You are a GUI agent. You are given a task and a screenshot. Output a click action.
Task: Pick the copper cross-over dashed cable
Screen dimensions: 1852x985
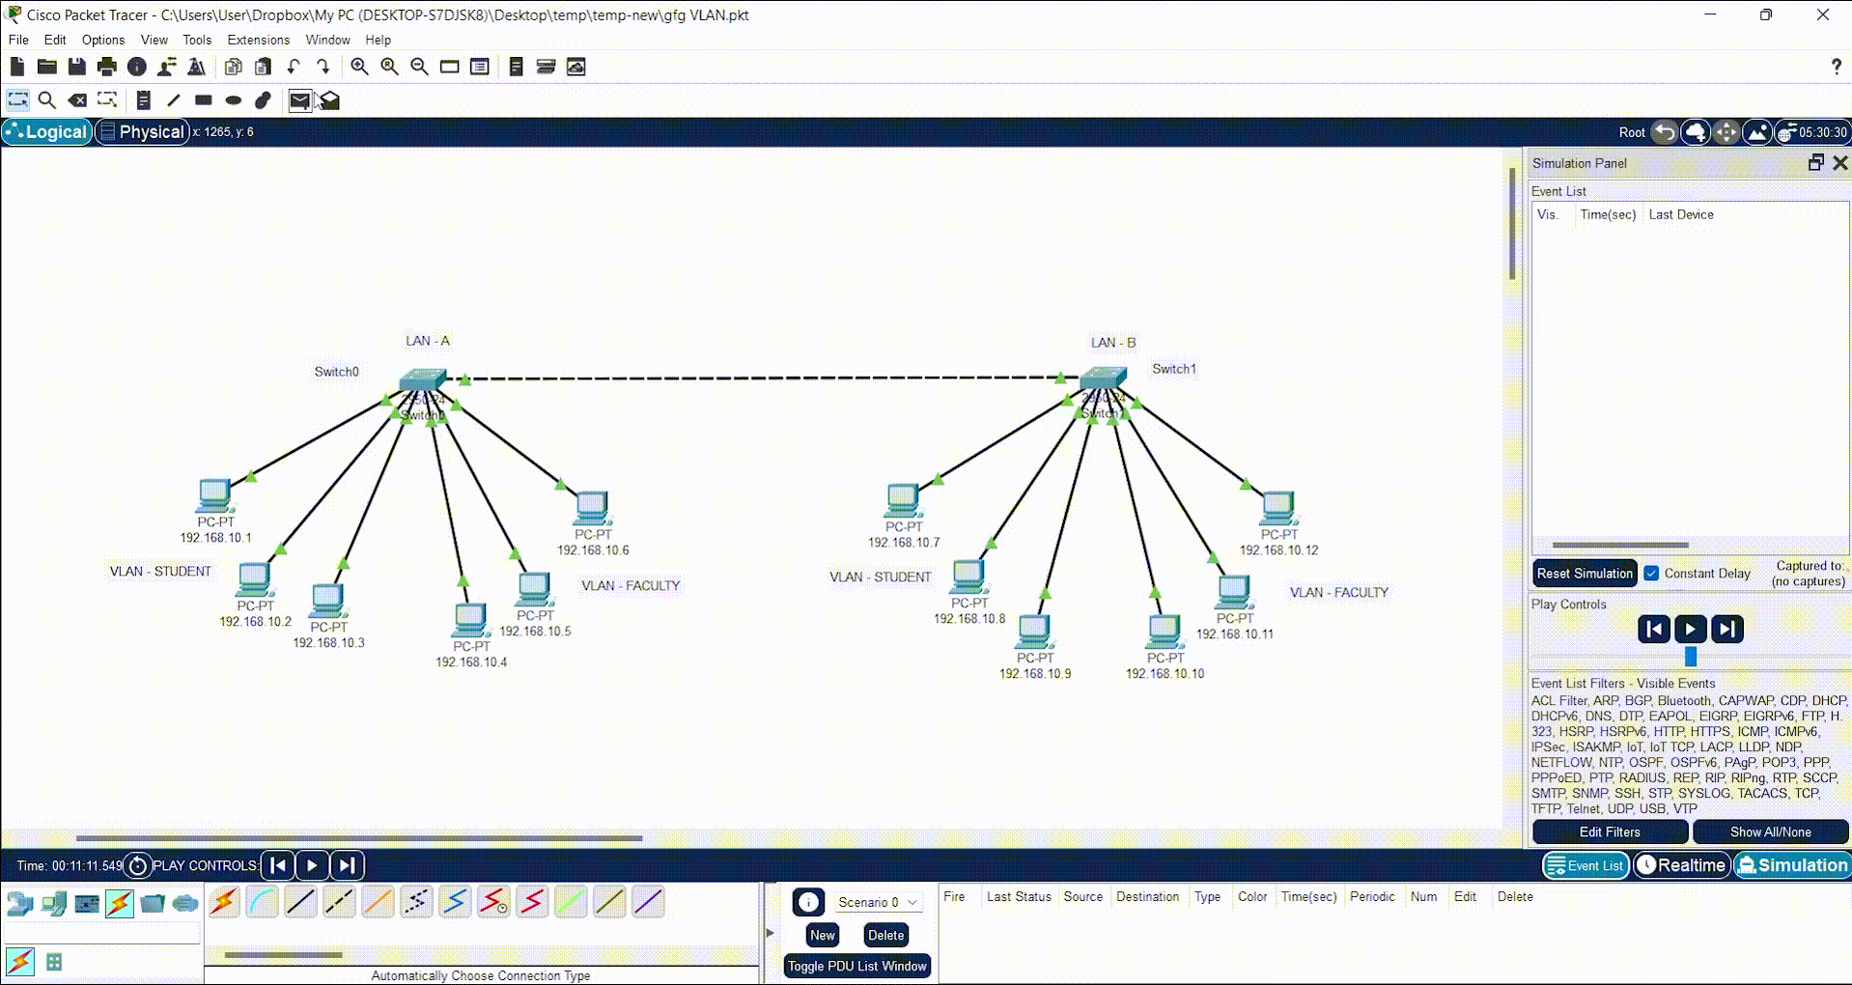(339, 902)
